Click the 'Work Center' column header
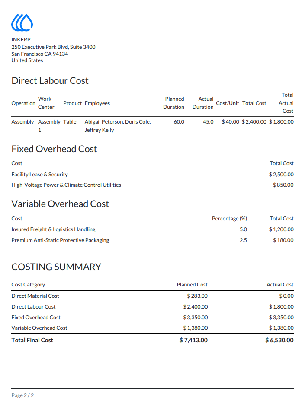Image resolution: width=305 pixels, height=417 pixels. 46,103
